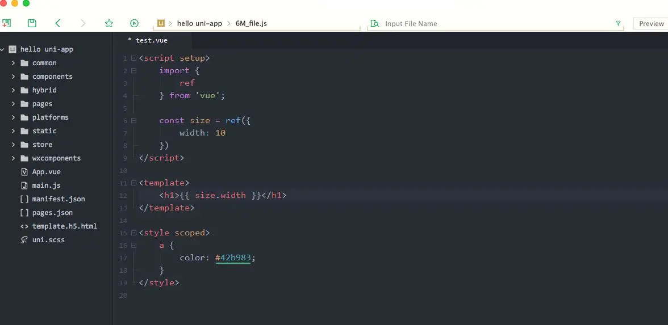Click the project icon in the breadcrumb

[161, 23]
